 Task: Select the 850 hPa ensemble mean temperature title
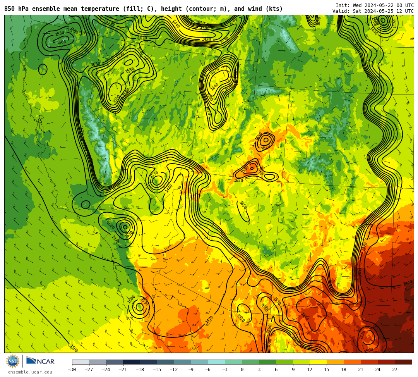coord(144,9)
